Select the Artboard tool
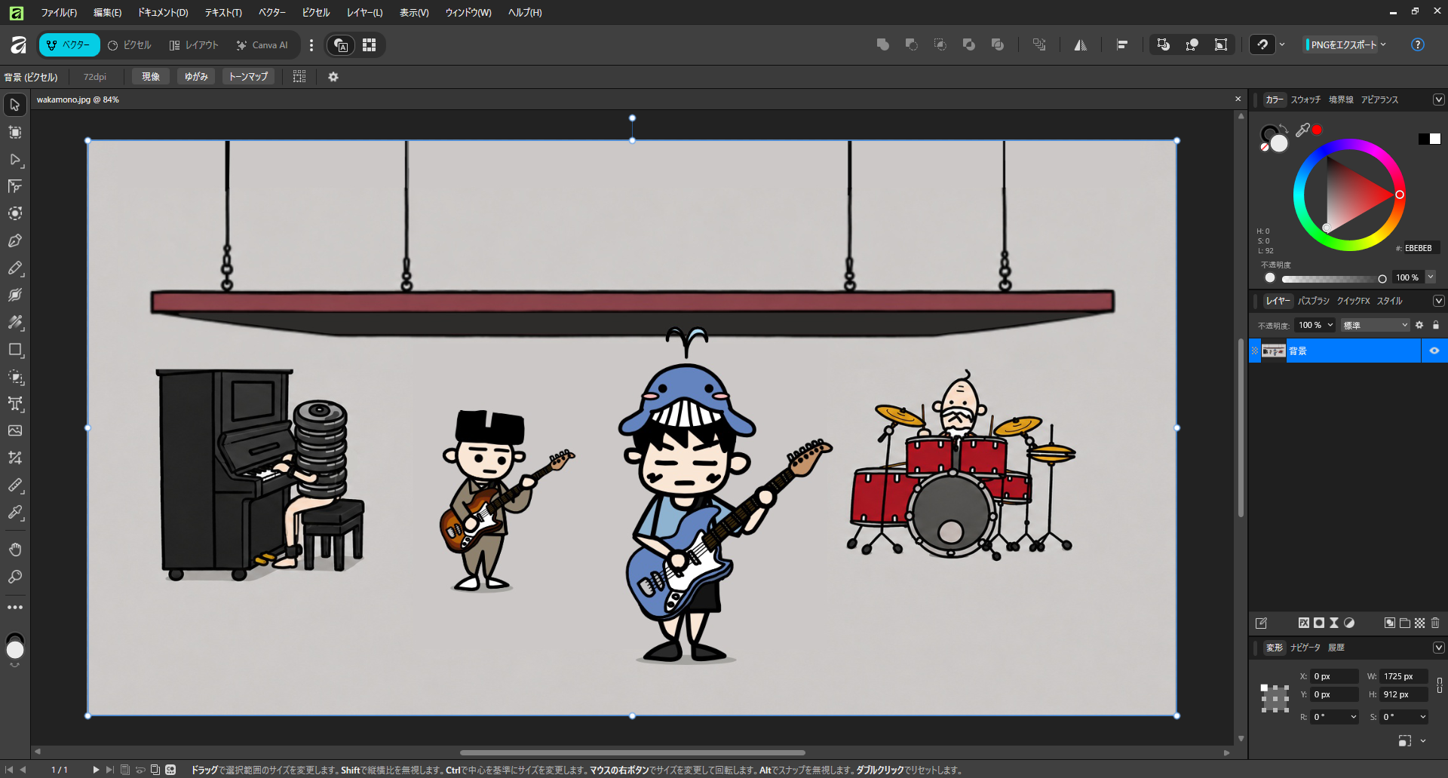The height and width of the screenshot is (778, 1448). pyautogui.click(x=15, y=132)
